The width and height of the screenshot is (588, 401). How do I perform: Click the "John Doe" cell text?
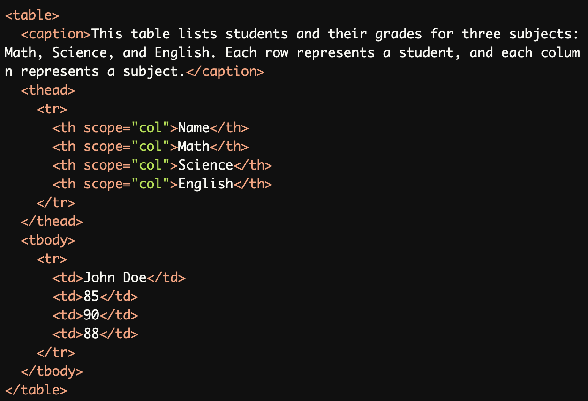pos(115,278)
